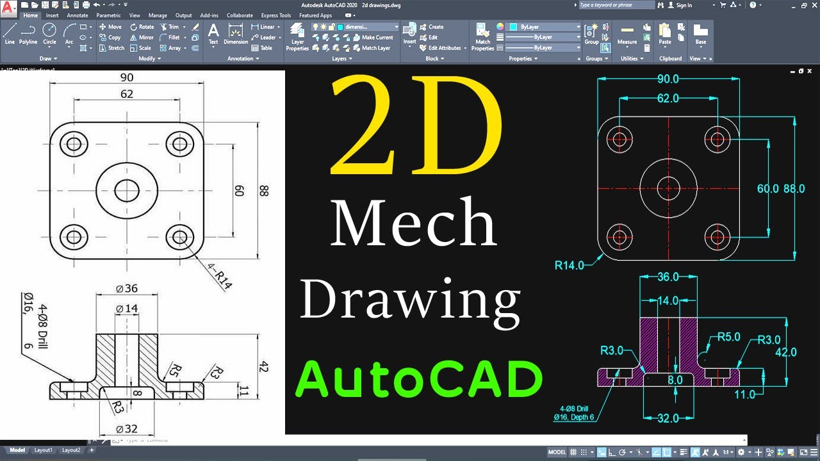
Task: Select the Polyline tool
Action: 28,34
